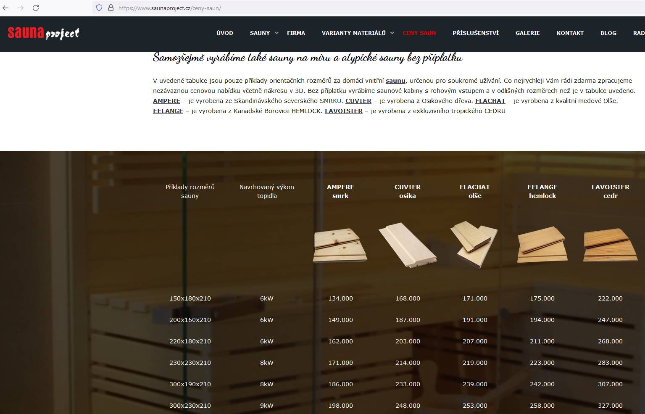This screenshot has width=645, height=414.
Task: Click the 198.000 AMPERE price
Action: [340, 406]
